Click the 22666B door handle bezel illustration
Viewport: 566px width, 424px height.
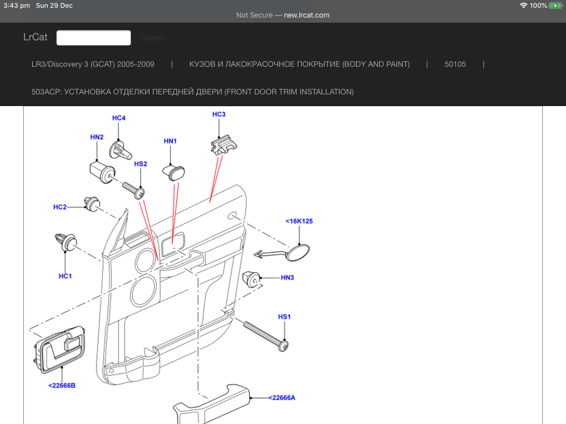click(60, 350)
